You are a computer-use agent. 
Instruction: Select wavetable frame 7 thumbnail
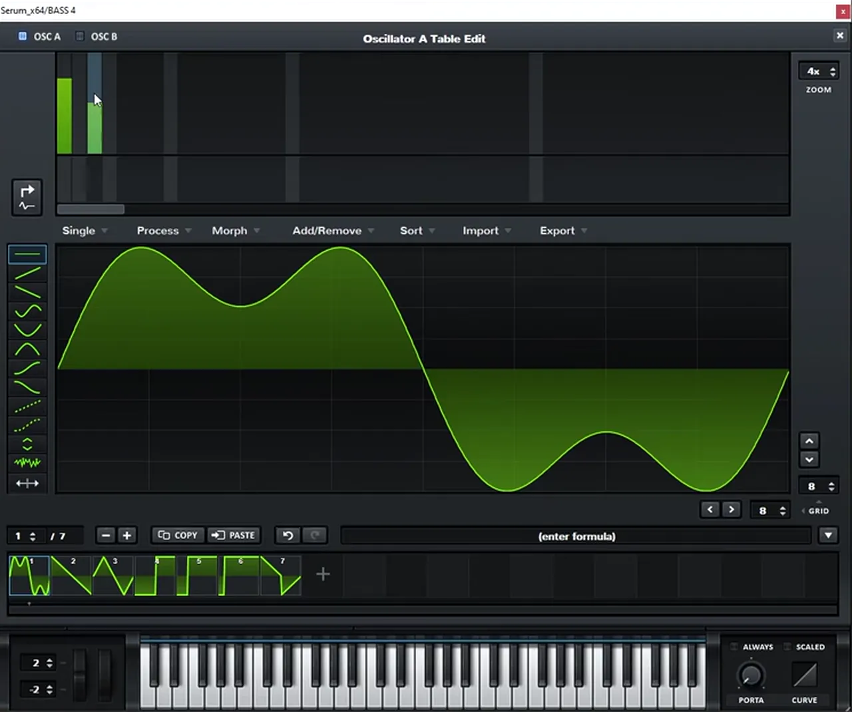click(280, 576)
